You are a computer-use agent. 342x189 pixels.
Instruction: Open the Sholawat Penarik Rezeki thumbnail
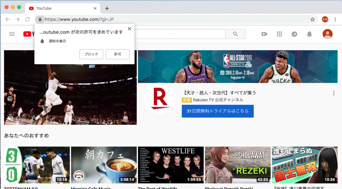click(x=238, y=165)
